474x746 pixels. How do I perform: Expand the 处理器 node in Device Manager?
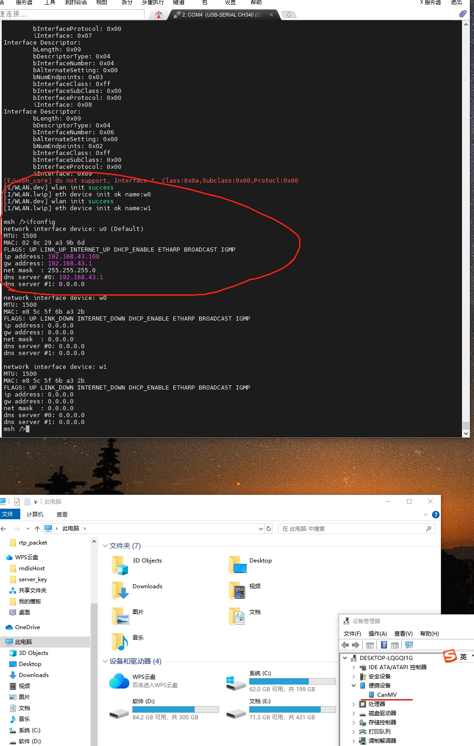tap(353, 704)
